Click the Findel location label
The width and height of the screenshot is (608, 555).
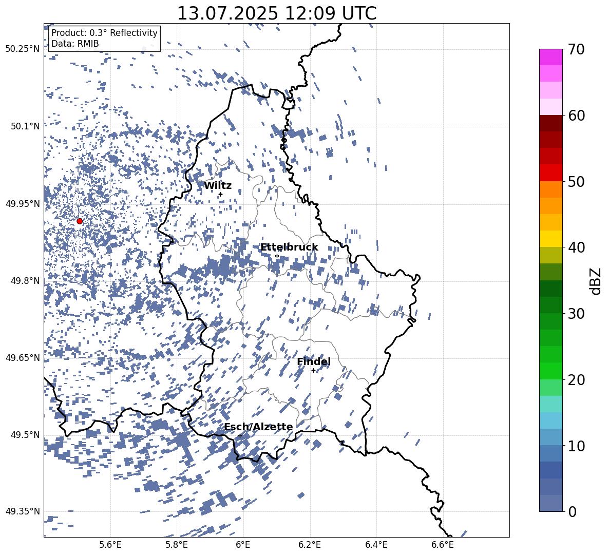(x=314, y=362)
